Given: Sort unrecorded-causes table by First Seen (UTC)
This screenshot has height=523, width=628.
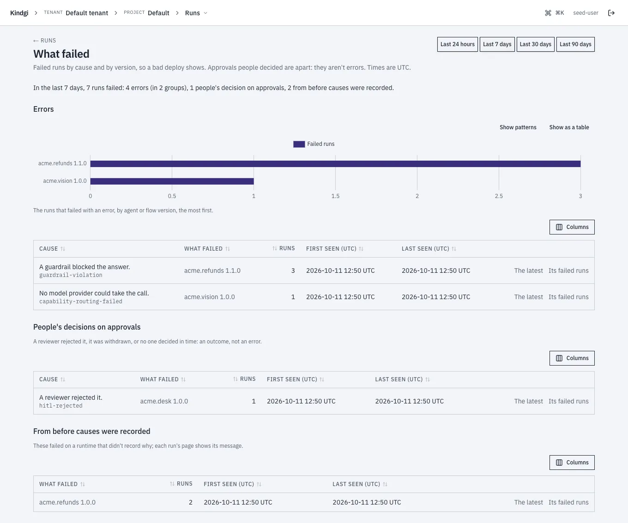Looking at the screenshot, I should tap(233, 484).
